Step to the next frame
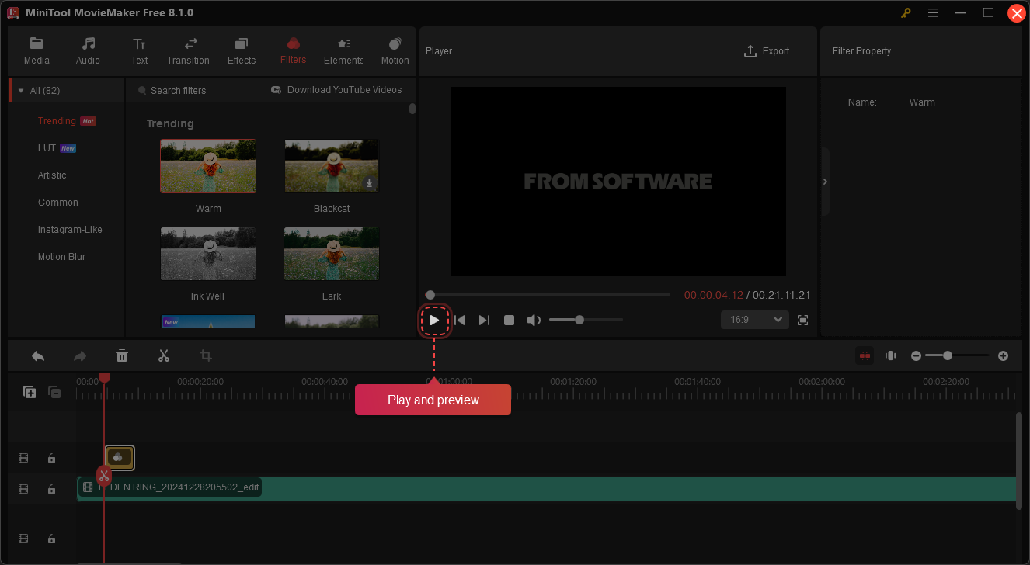The width and height of the screenshot is (1030, 565). (484, 320)
